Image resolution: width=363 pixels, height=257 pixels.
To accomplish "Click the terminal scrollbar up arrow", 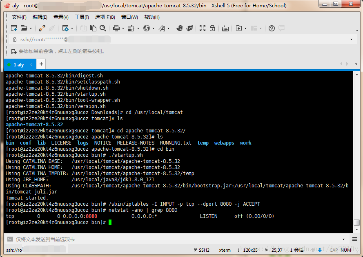I will click(x=357, y=75).
